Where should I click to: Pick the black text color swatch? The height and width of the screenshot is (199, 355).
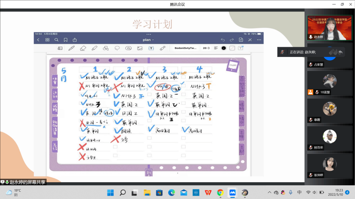point(224,48)
